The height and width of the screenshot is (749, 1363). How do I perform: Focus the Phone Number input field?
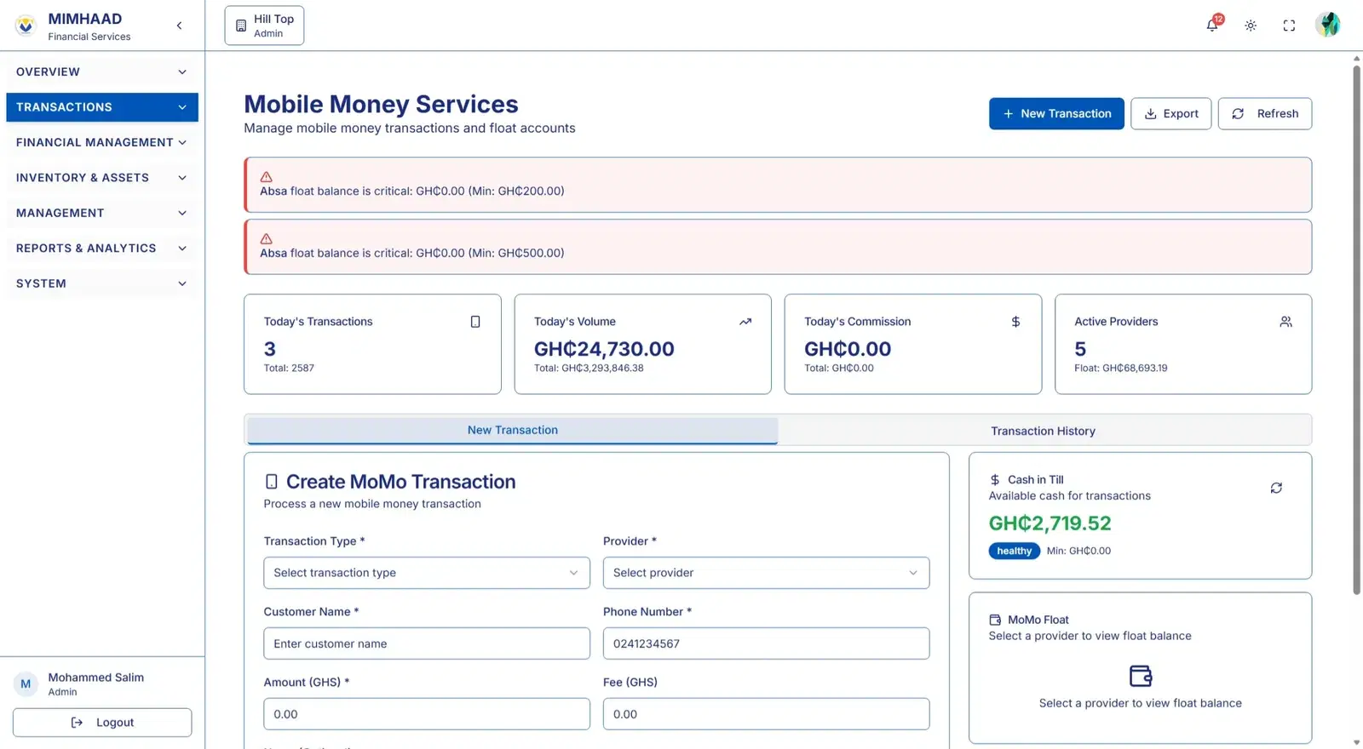[766, 643]
